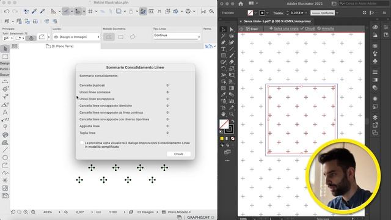Click Chiudi button in consolidation dialog

[178, 154]
